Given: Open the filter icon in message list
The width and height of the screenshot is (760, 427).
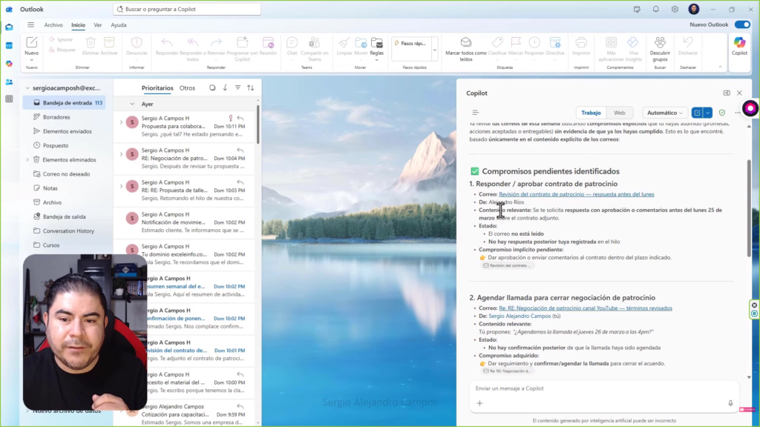Looking at the screenshot, I should coord(237,87).
